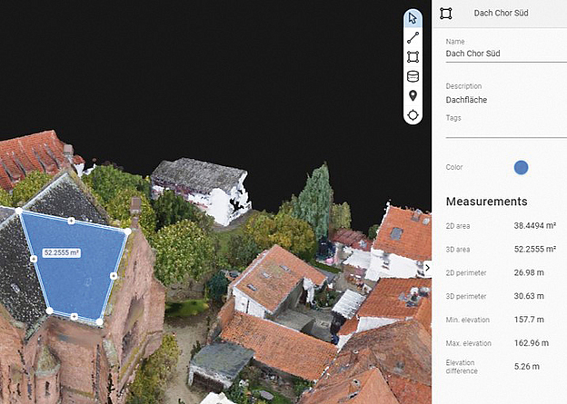567x404 pixels.
Task: Click the 52.2555 m² area label on roof
Action: pyautogui.click(x=62, y=252)
